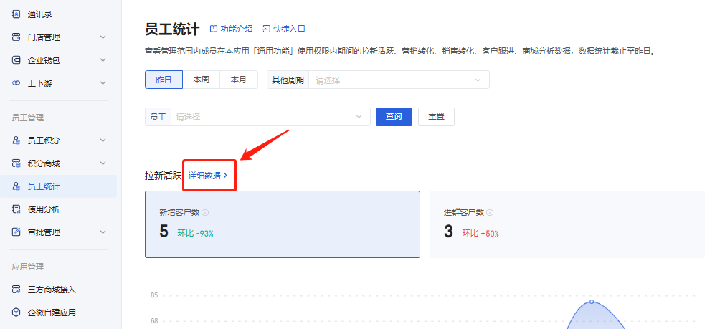Click the 员工统计 page title

point(172,29)
